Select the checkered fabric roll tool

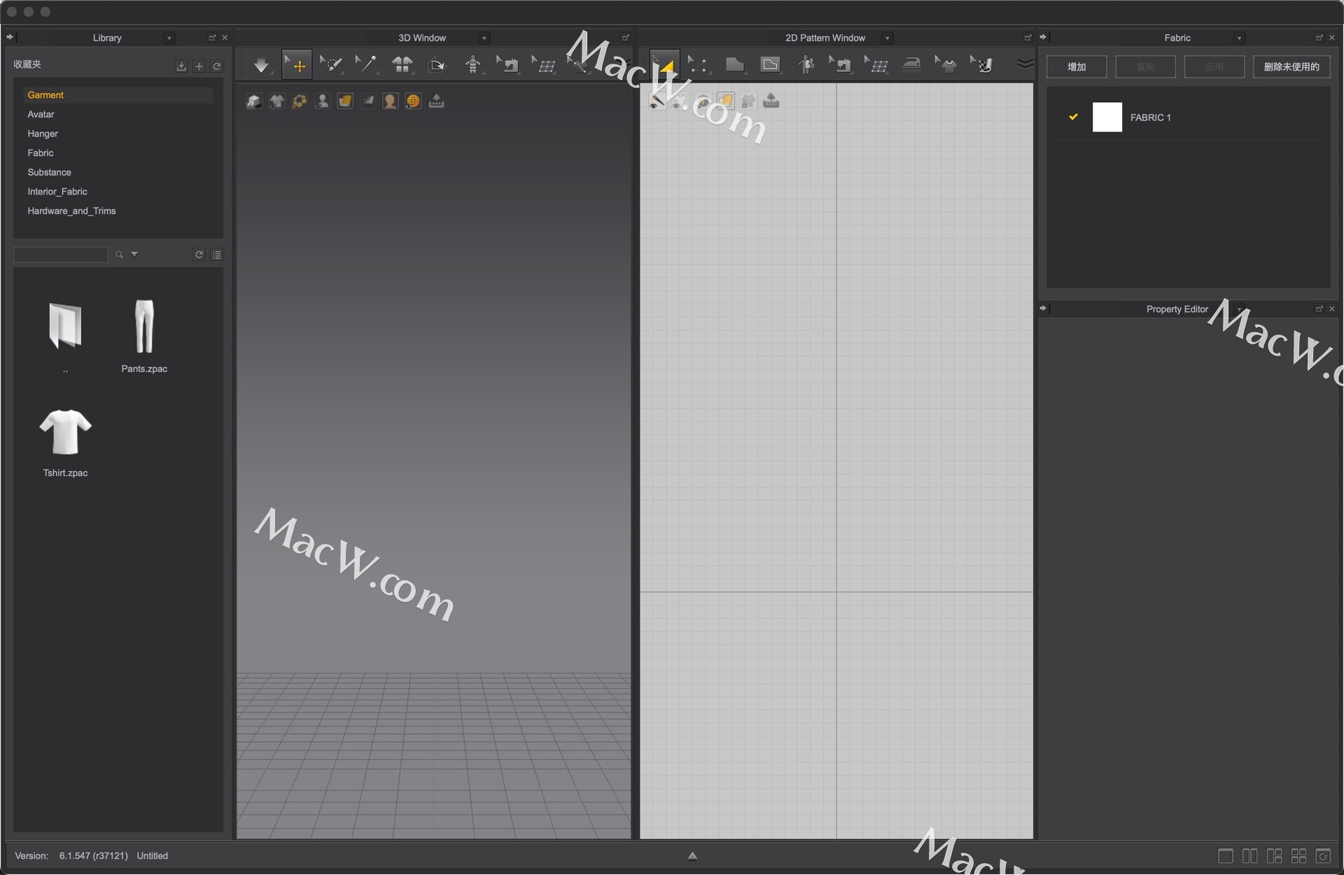coord(982,65)
